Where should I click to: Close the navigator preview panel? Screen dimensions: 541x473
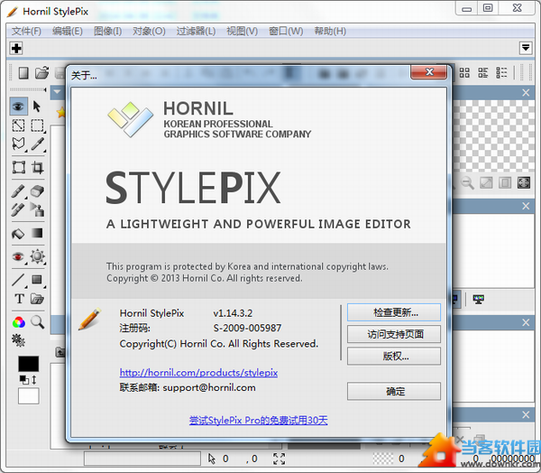click(x=526, y=93)
